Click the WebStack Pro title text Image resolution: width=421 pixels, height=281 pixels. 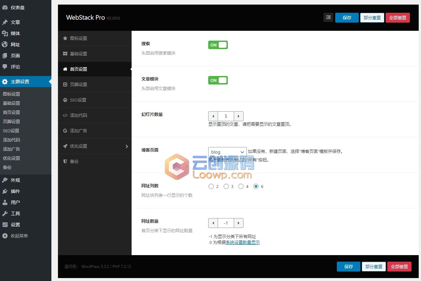[x=85, y=18]
